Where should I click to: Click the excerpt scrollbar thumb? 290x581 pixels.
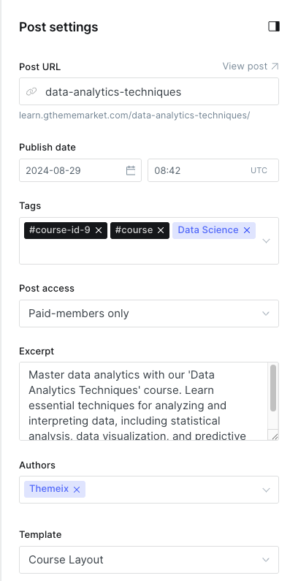point(273,388)
